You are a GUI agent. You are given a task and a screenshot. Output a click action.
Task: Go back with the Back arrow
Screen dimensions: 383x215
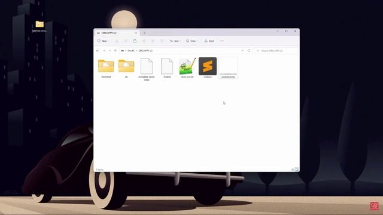click(x=98, y=51)
